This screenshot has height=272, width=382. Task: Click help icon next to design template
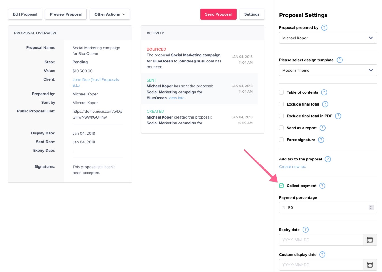340,60
